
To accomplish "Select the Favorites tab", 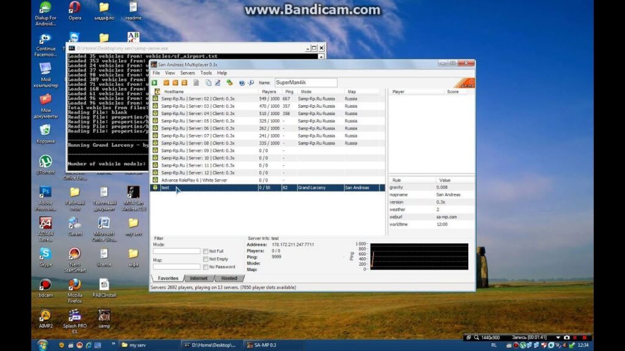I will (168, 278).
